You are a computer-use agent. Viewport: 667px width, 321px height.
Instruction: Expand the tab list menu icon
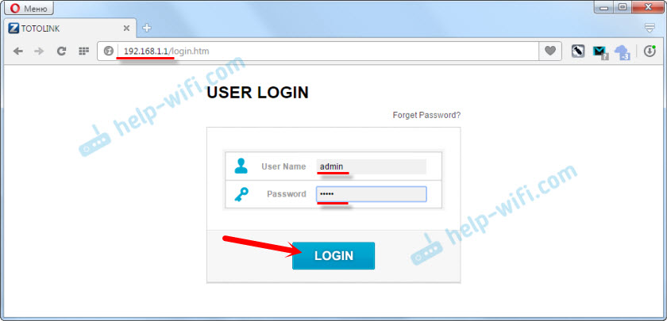[x=650, y=29]
